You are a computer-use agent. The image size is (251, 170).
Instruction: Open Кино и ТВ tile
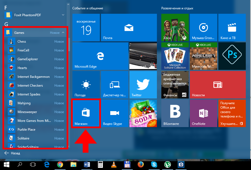pyautogui.click(x=232, y=28)
